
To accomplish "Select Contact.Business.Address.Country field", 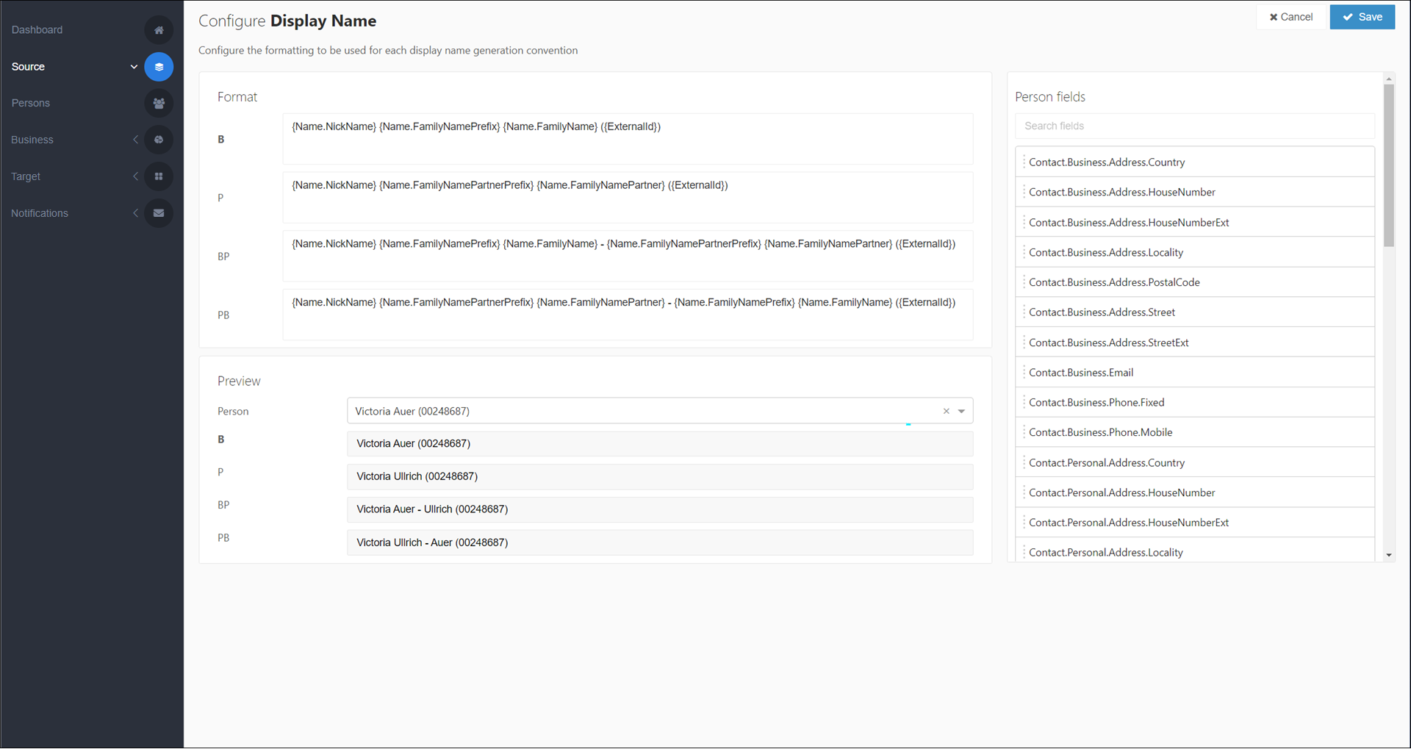I will 1195,162.
